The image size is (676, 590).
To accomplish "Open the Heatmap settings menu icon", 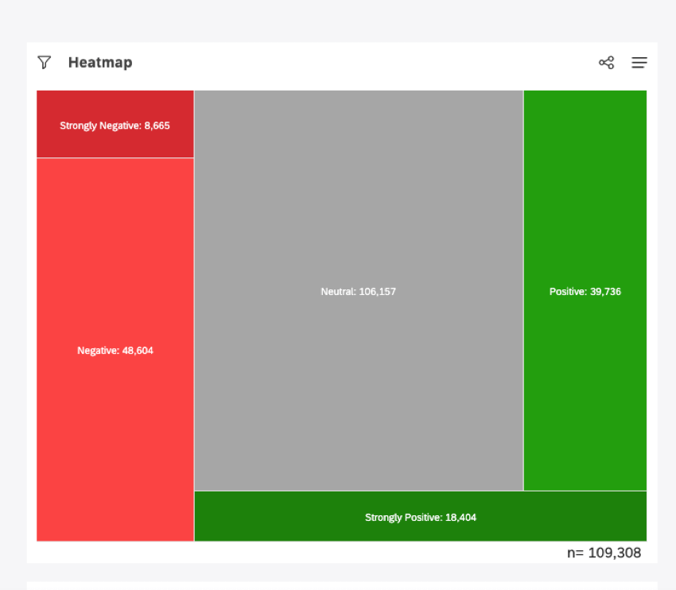I will tap(639, 62).
